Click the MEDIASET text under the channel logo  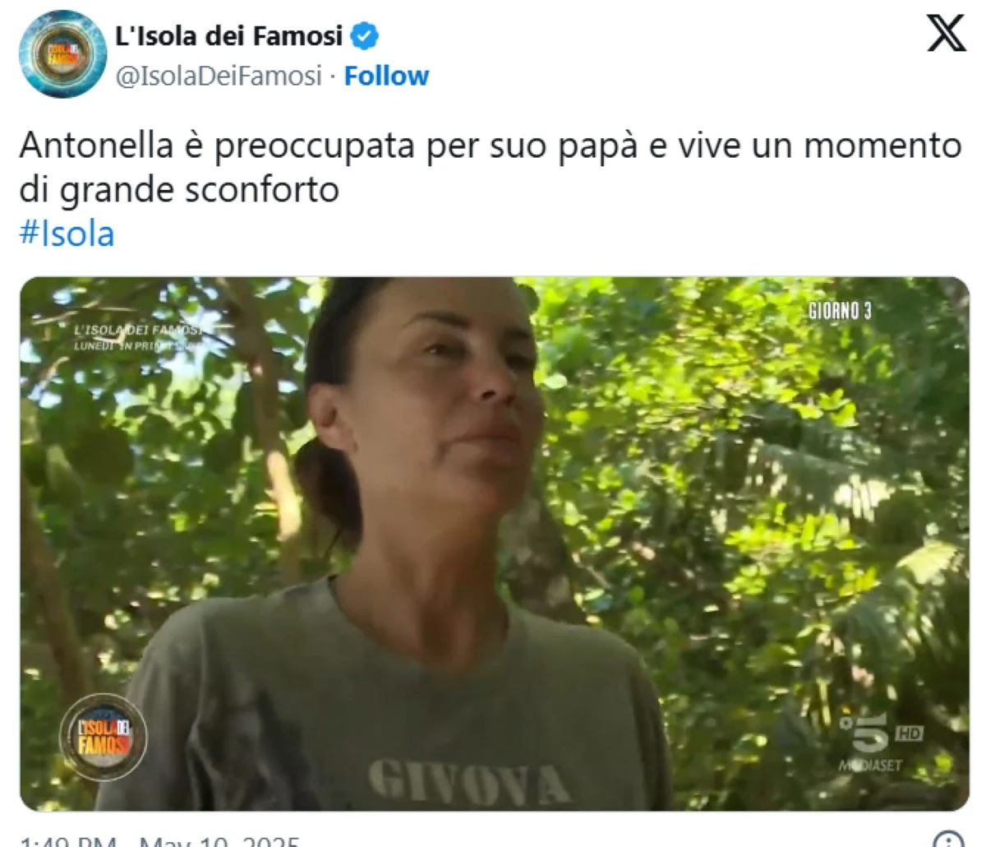point(870,766)
